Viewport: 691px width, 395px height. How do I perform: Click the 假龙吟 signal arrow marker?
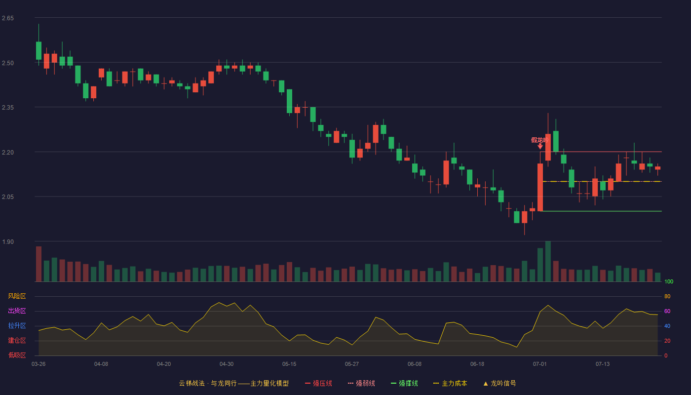(x=540, y=147)
